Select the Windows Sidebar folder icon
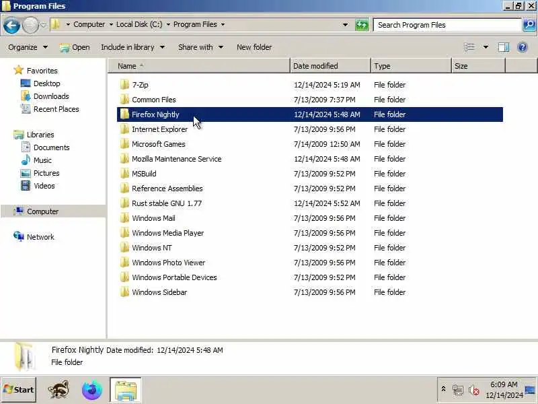Screen dimensions: 538x404 pyautogui.click(x=124, y=292)
